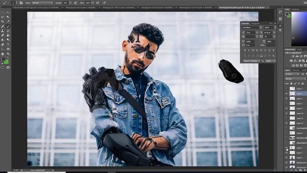Hide Layer 3 with its eye icon
Image resolution: width=307 pixels, height=173 pixels.
286,153
